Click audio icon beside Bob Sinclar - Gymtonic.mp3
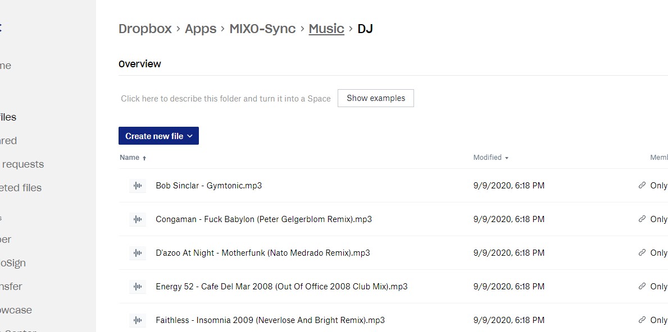Screen dimensions: 668x332 [137, 186]
